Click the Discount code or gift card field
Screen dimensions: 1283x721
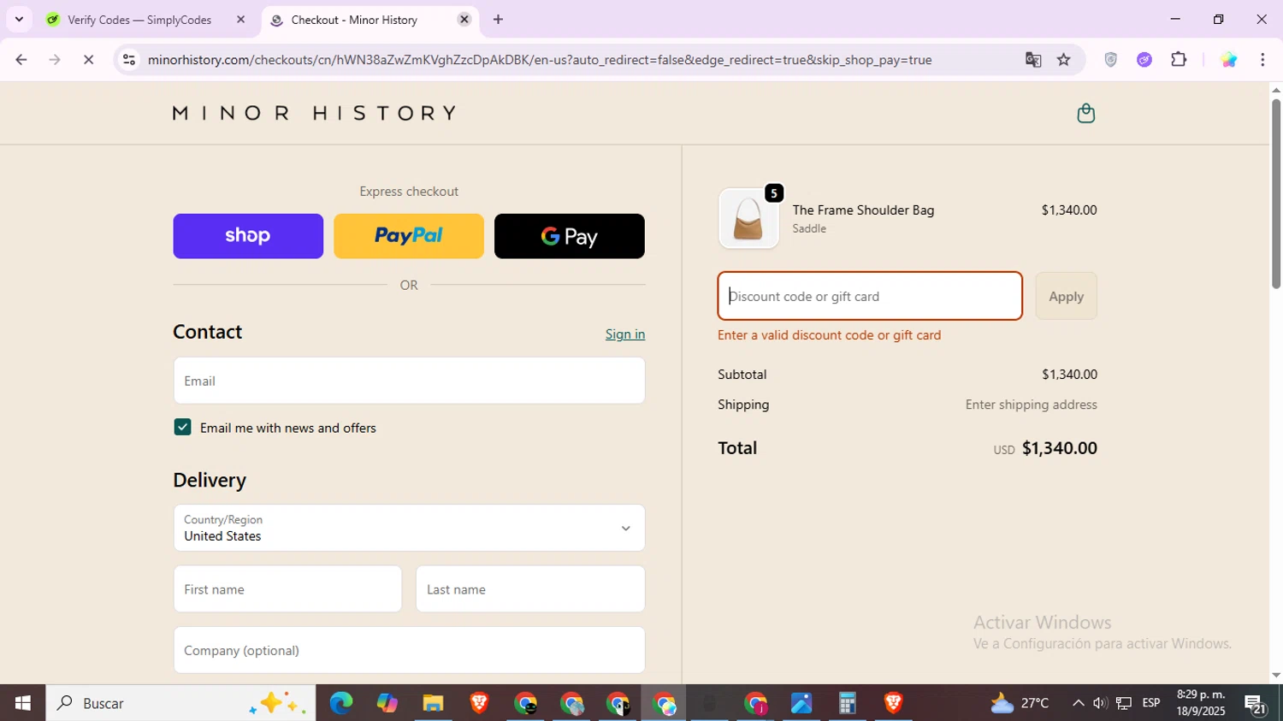(870, 296)
